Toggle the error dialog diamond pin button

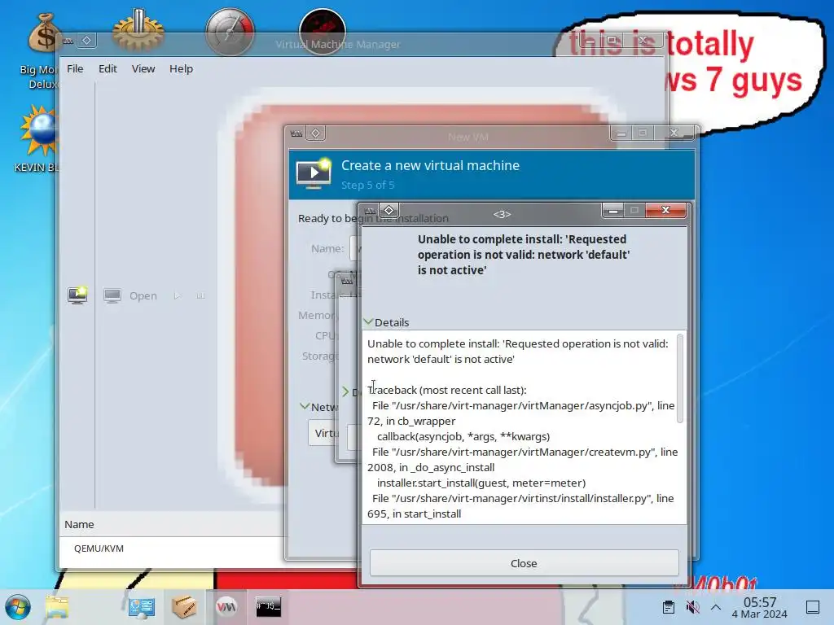(x=388, y=211)
